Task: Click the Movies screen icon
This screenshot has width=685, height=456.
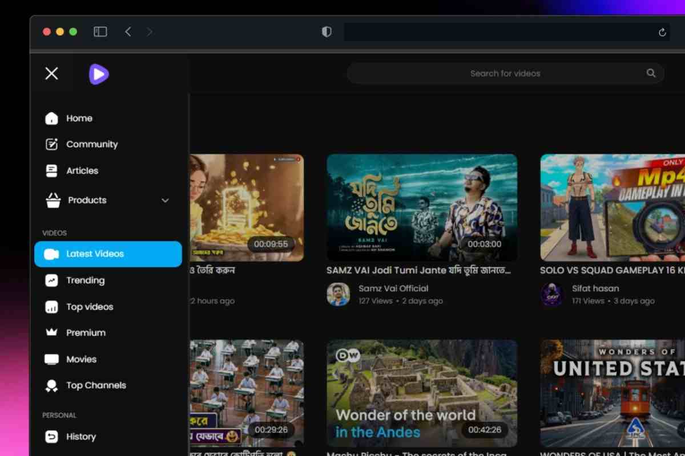Action: point(51,359)
